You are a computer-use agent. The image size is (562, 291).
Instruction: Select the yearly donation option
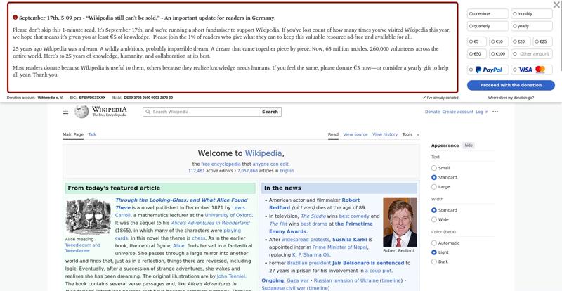[532, 26]
